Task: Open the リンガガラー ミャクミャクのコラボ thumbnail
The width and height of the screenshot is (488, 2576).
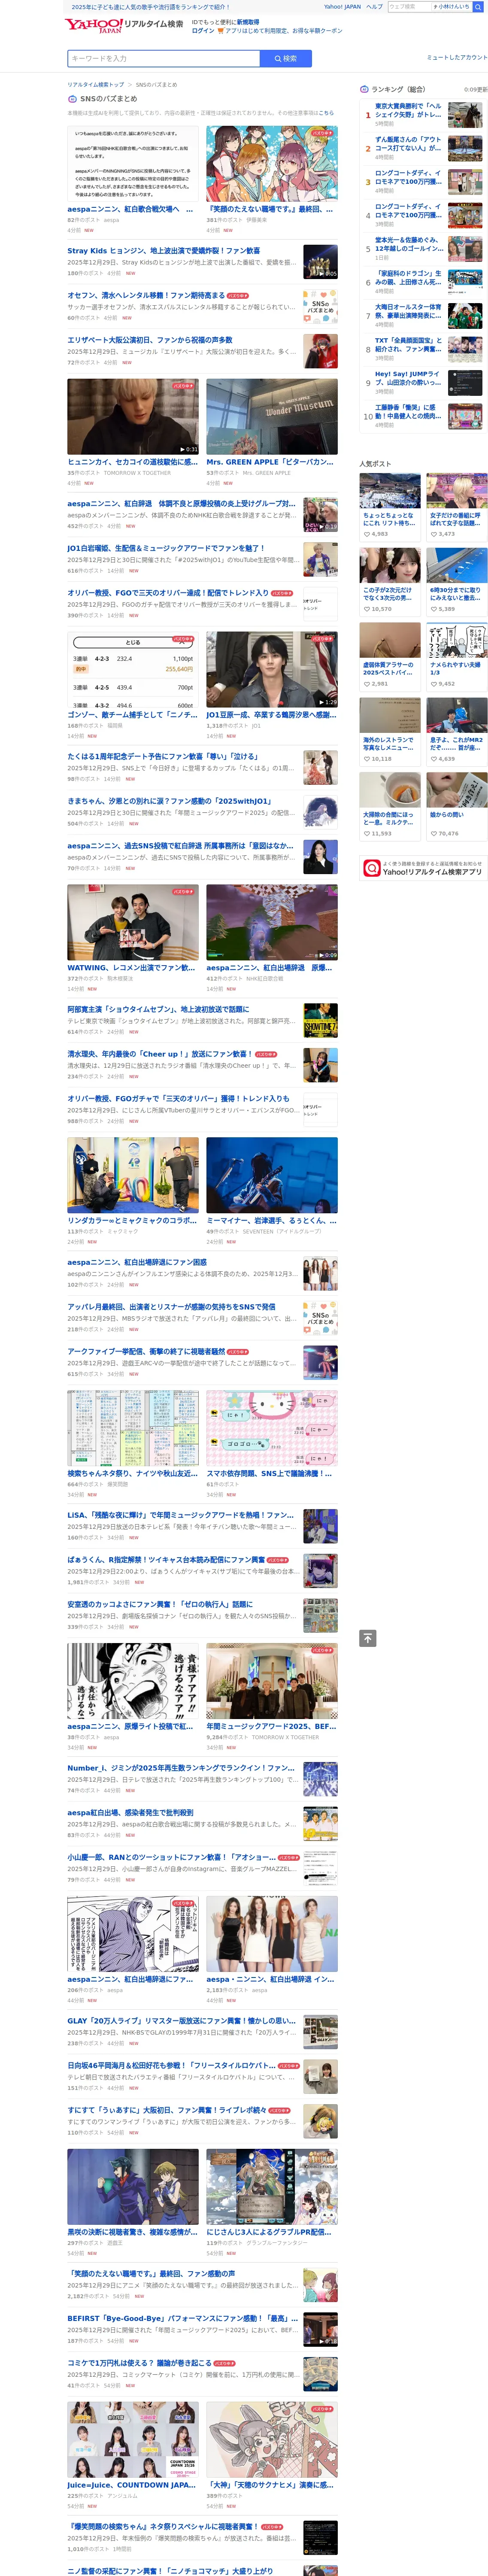Action: (133, 1176)
